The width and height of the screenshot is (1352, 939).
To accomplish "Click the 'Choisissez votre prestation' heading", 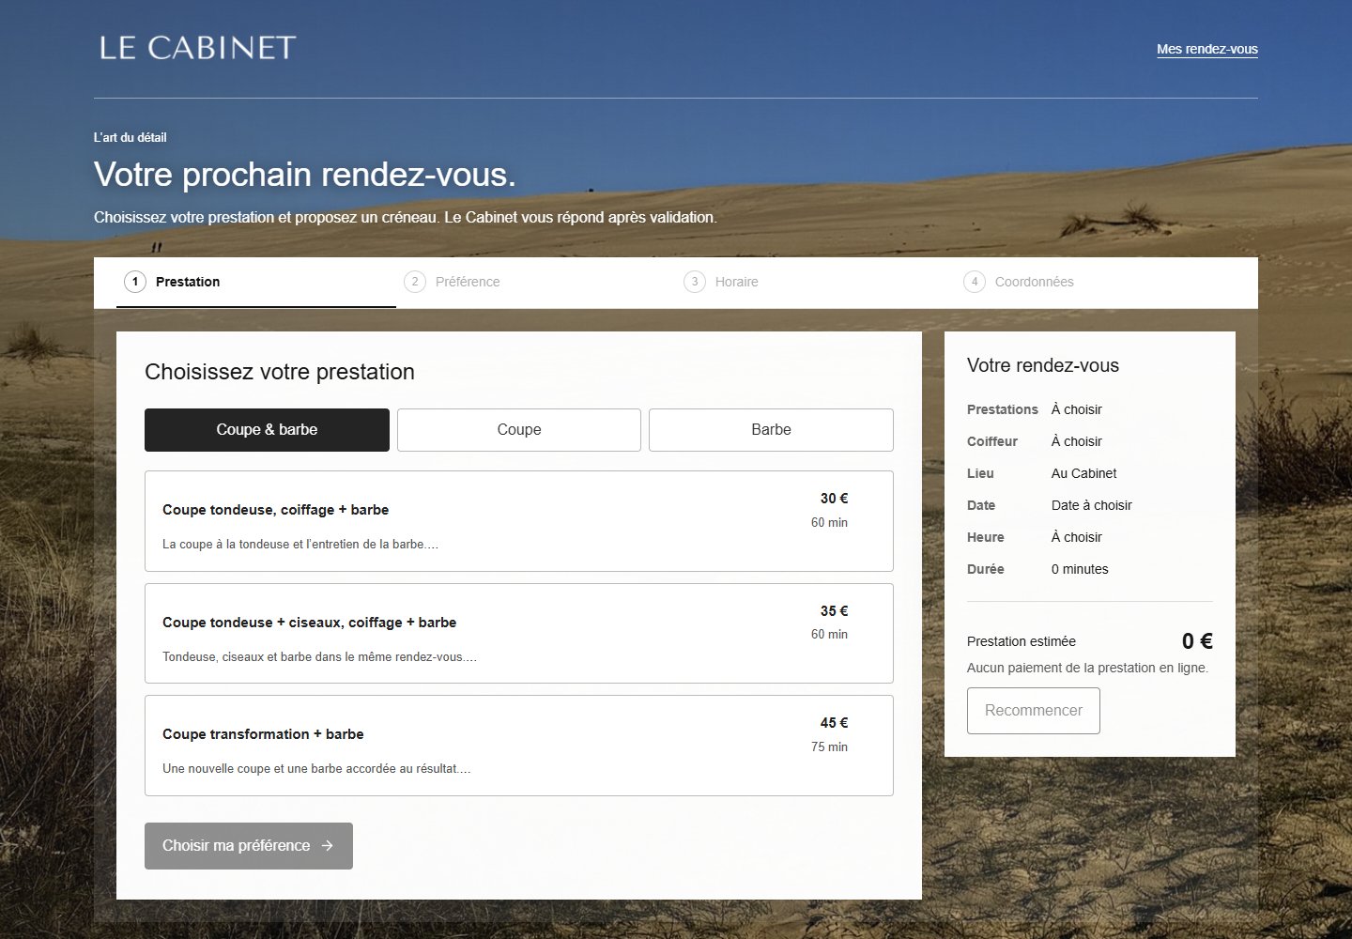I will coord(280,372).
